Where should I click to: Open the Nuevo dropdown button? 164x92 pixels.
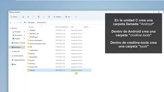(14, 17)
